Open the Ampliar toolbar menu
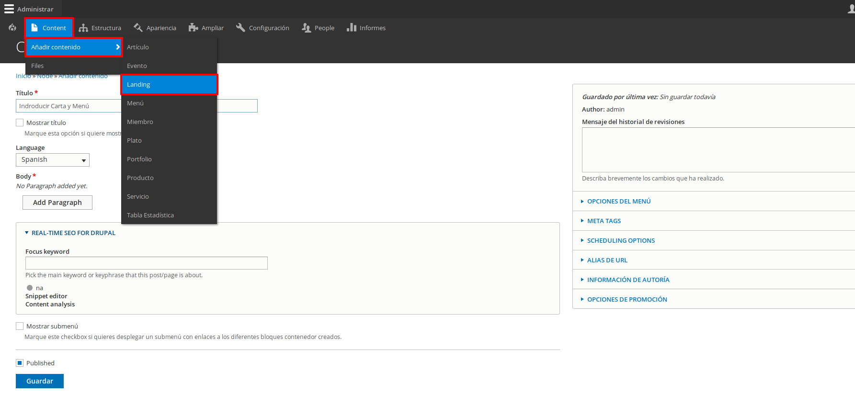This screenshot has width=855, height=406. click(206, 28)
